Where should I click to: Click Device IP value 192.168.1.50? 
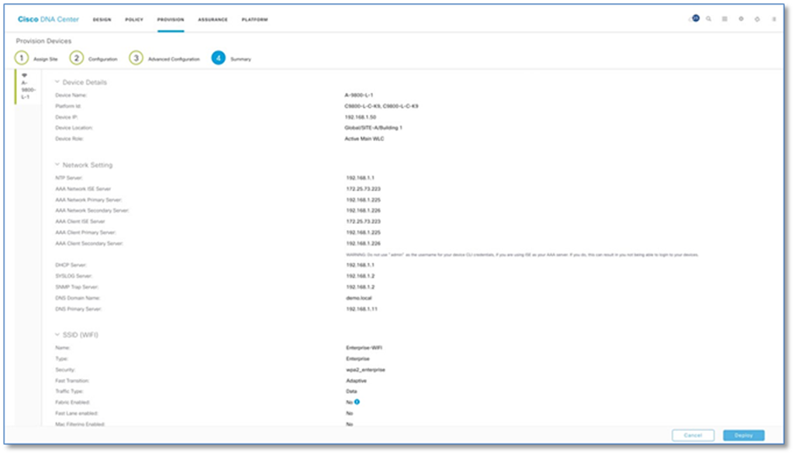tap(361, 117)
